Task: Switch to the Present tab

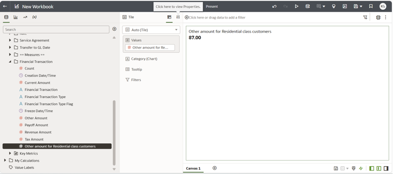Action: coord(212,6)
